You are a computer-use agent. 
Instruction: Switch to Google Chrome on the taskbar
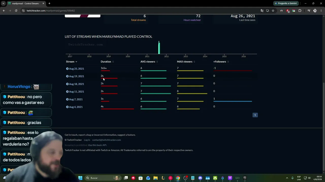pyautogui.click(x=178, y=178)
